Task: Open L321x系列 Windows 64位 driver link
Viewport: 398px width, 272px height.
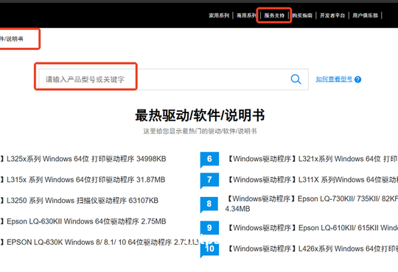Action: (x=312, y=159)
